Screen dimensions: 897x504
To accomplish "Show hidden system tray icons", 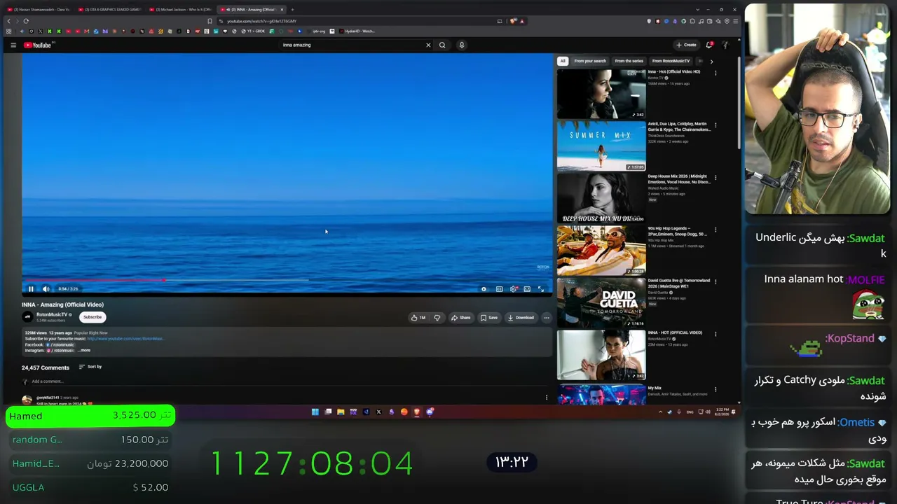I will click(x=660, y=412).
